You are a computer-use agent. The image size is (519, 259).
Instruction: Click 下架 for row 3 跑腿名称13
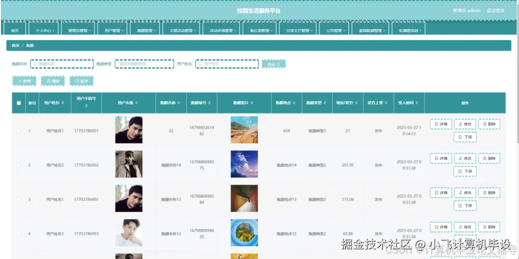point(465,206)
